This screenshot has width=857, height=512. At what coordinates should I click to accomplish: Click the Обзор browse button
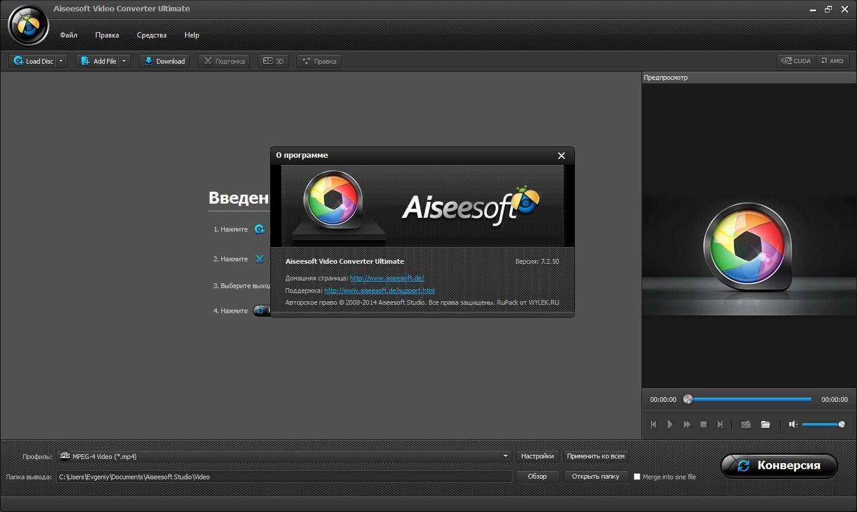pos(537,476)
